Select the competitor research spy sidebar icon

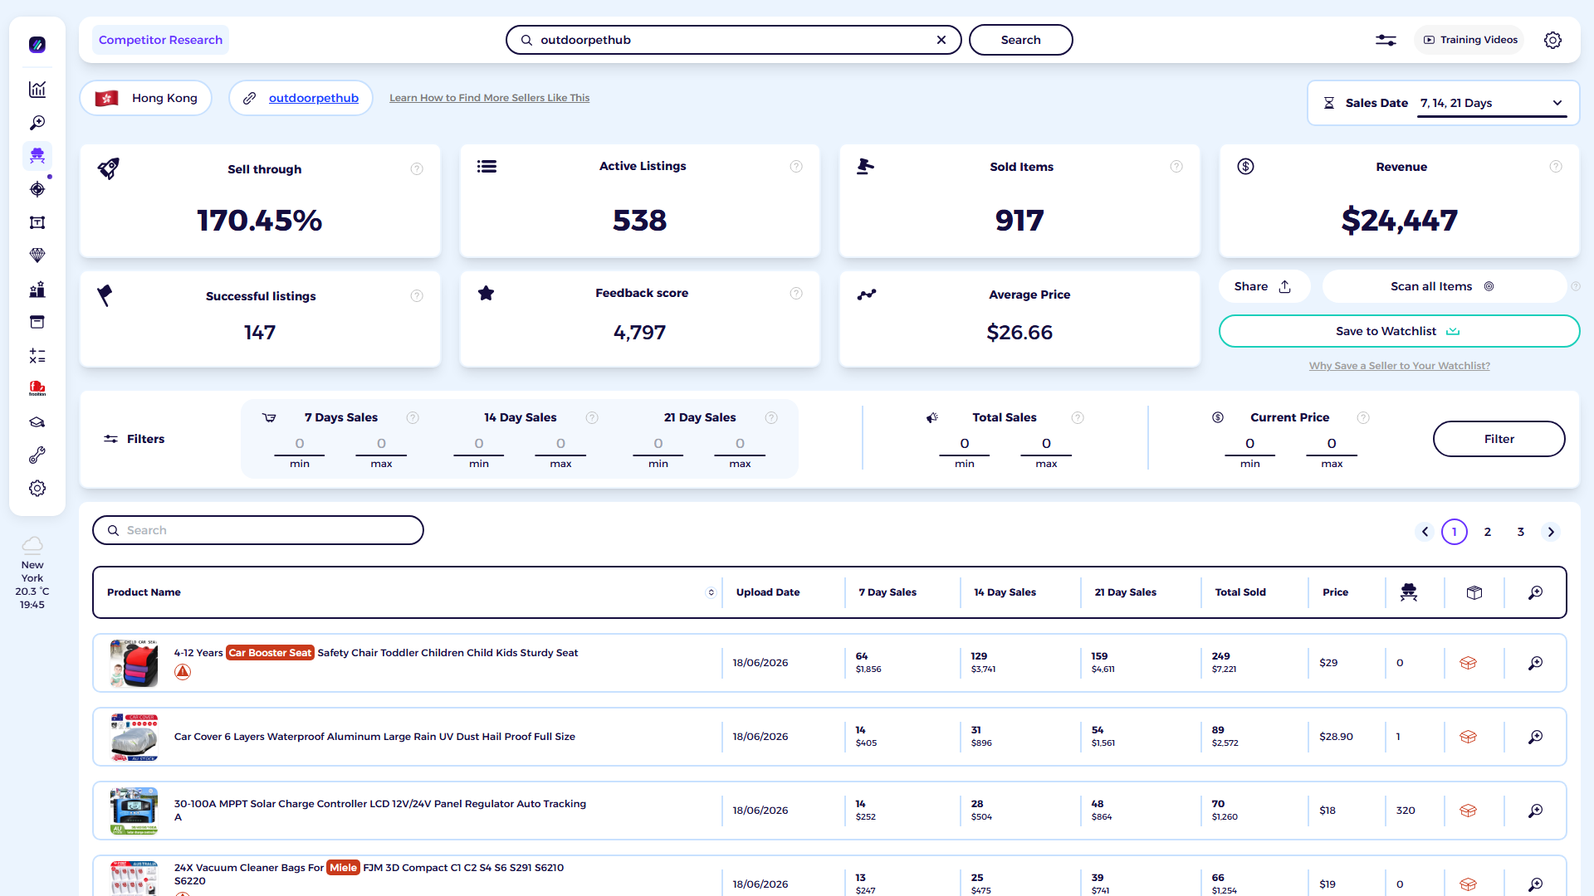pyautogui.click(x=37, y=156)
